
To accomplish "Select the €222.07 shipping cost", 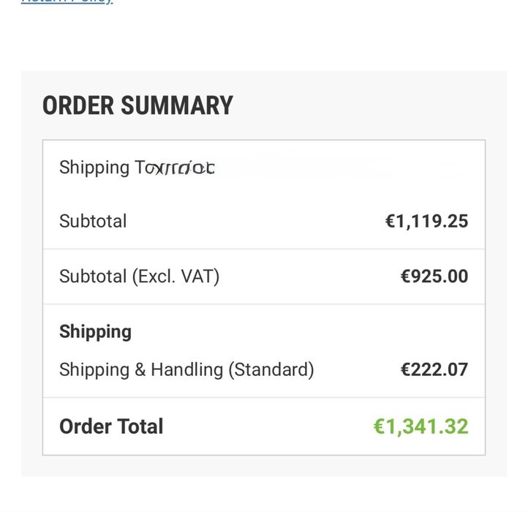I will coord(434,369).
